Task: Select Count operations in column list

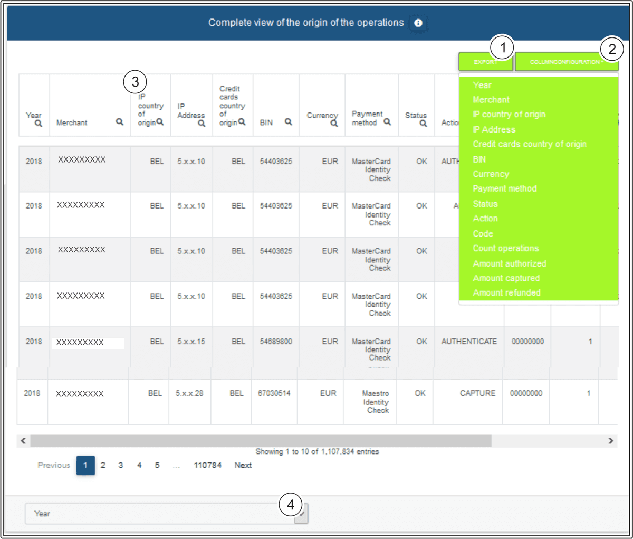Action: tap(505, 248)
